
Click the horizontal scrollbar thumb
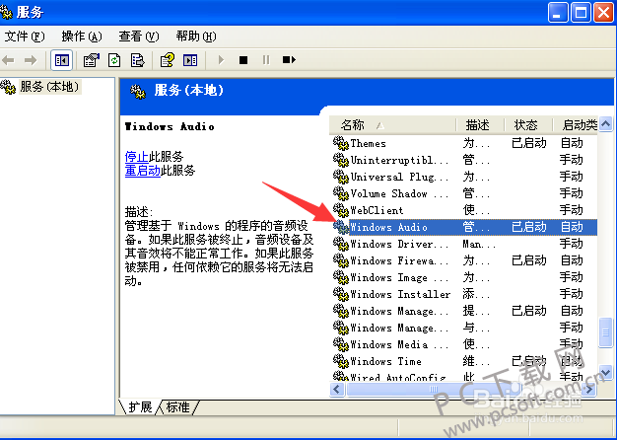tap(434, 389)
